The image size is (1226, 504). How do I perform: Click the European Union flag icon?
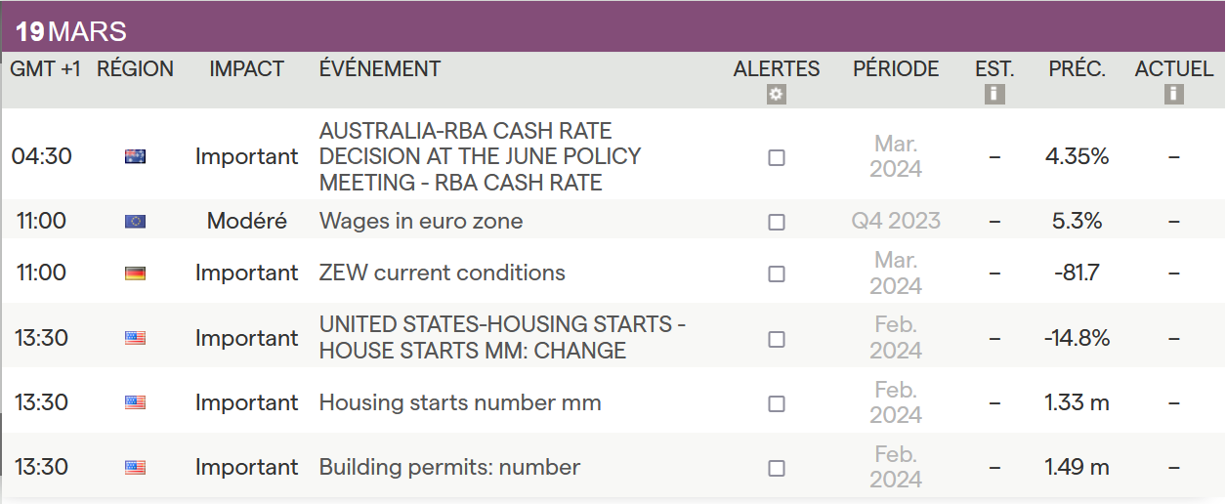click(135, 222)
